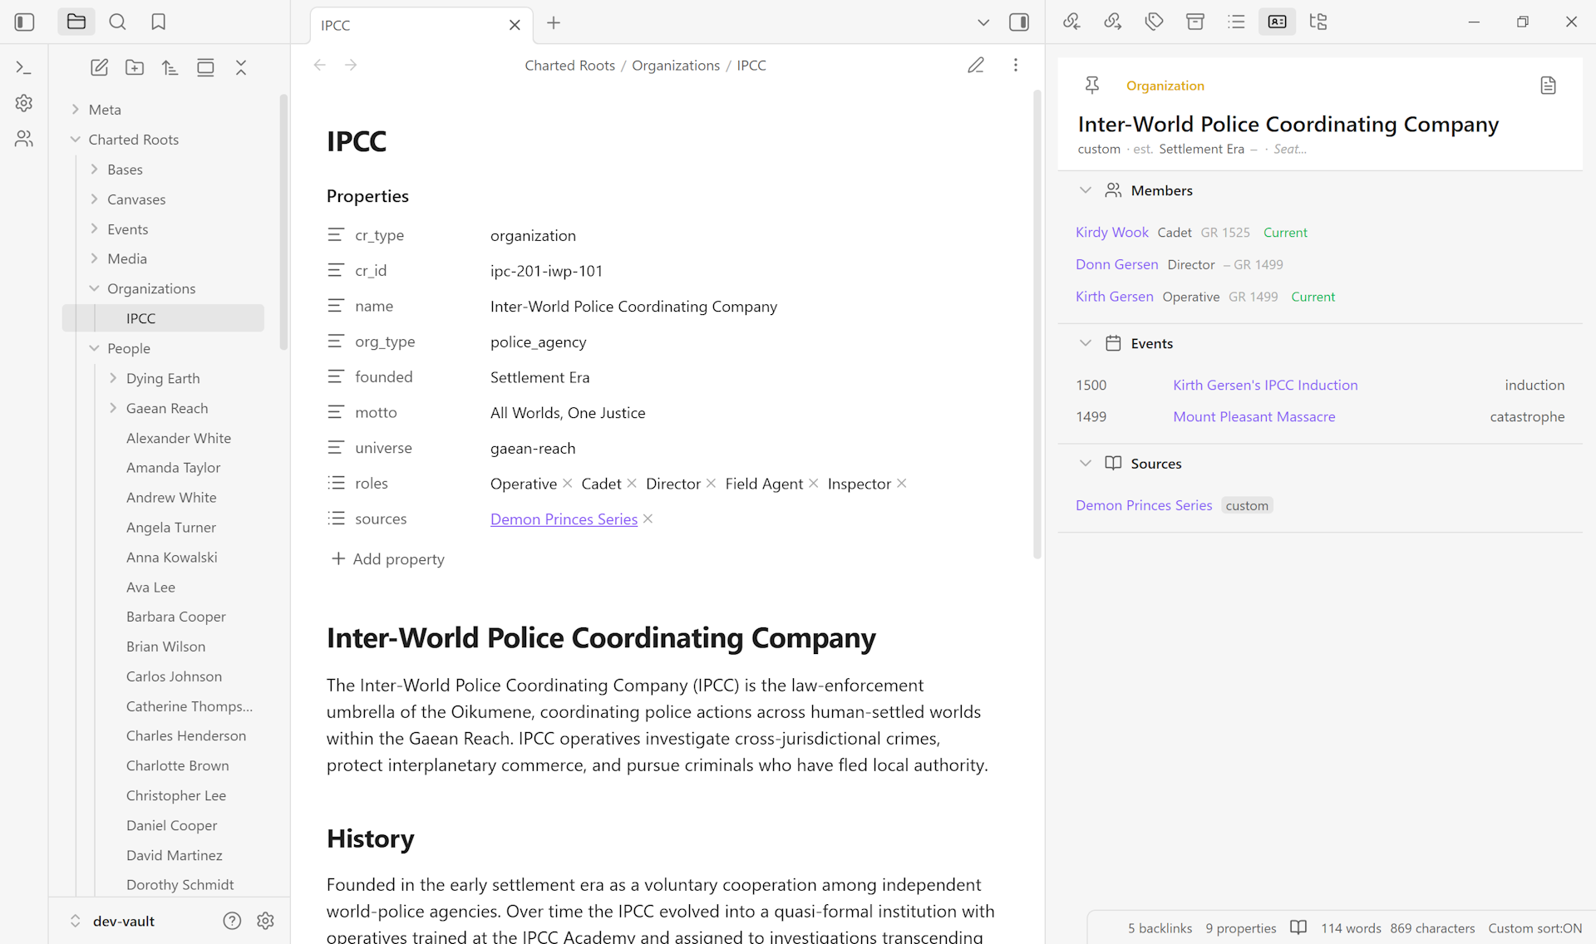This screenshot has height=944, width=1596.
Task: Select the active entity card panel tab
Action: click(1278, 22)
